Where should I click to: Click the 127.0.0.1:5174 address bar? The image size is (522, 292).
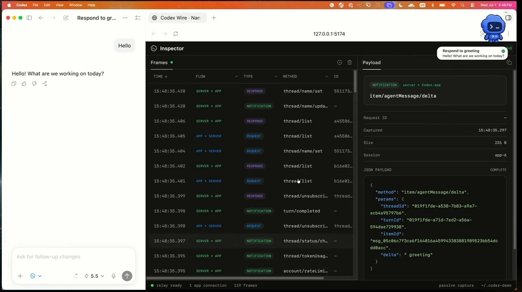(329, 34)
